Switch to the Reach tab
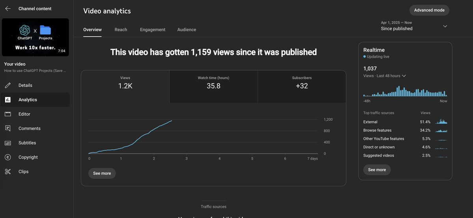Viewport: 473px width, 218px height. click(x=121, y=30)
